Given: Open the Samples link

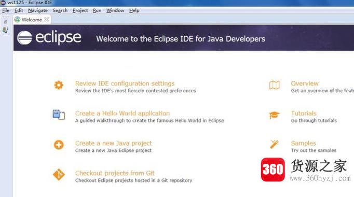Looking at the screenshot, I should point(304,143).
